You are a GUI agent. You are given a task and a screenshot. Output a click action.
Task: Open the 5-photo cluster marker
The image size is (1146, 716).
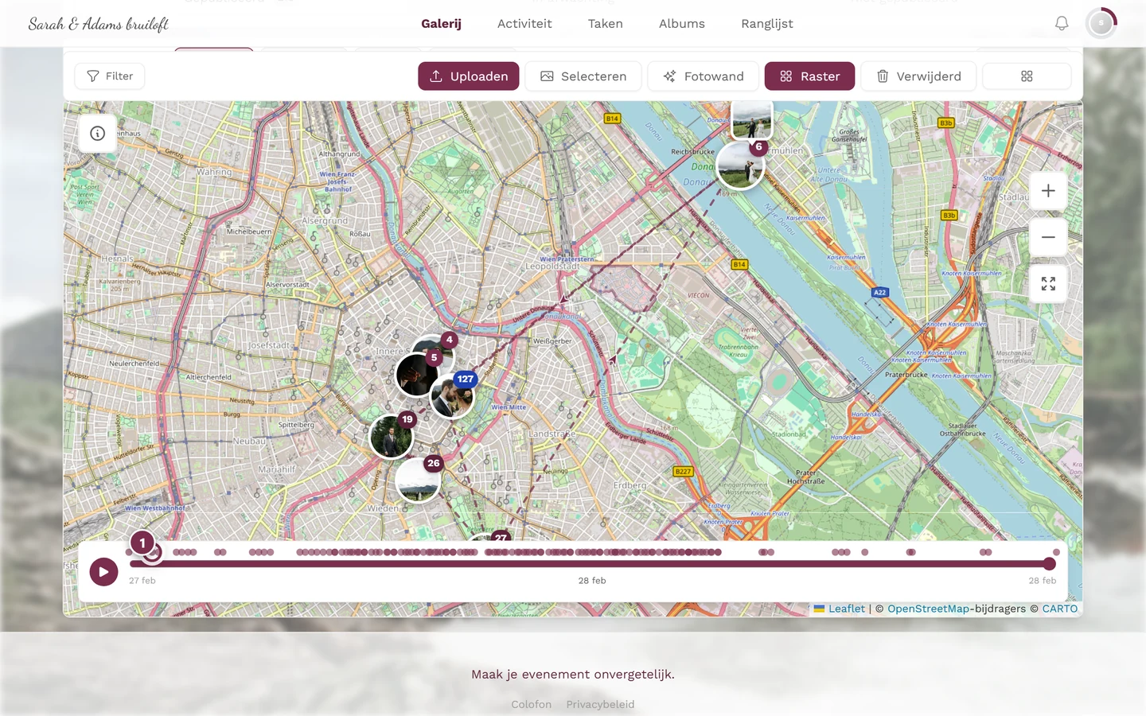click(418, 374)
